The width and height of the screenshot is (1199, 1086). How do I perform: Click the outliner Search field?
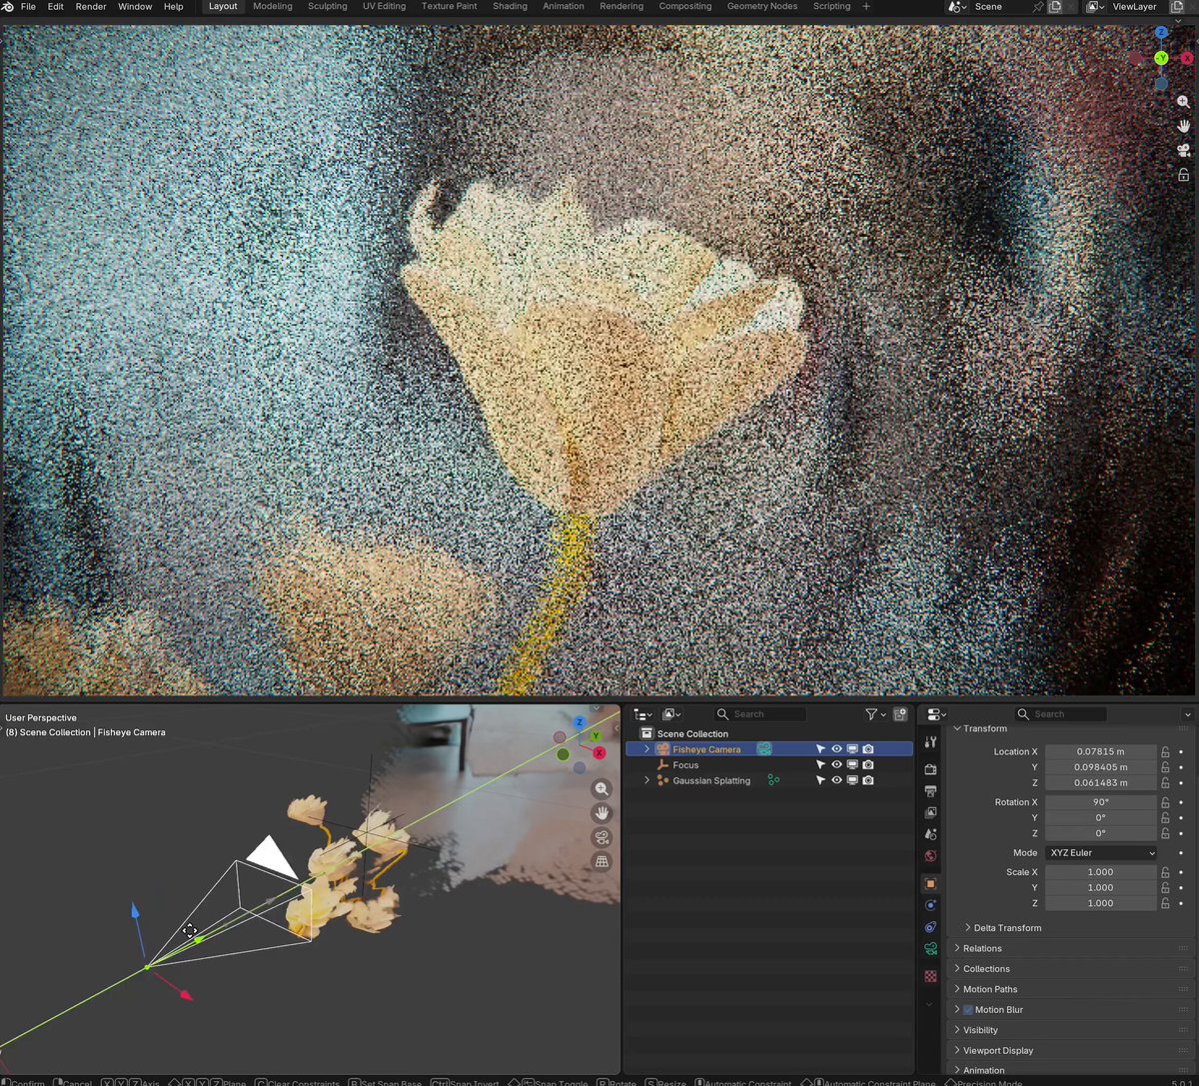760,714
